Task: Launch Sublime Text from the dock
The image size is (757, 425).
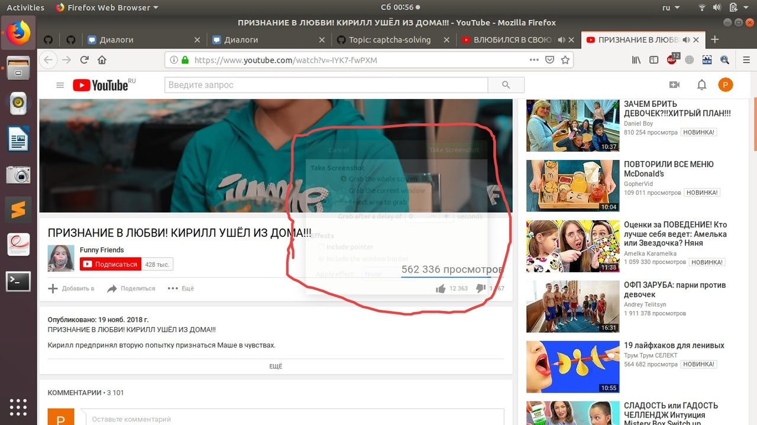Action: click(18, 210)
